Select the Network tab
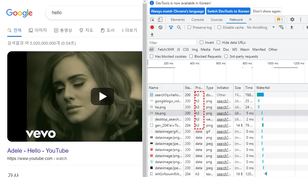The image size is (308, 177). (x=236, y=20)
